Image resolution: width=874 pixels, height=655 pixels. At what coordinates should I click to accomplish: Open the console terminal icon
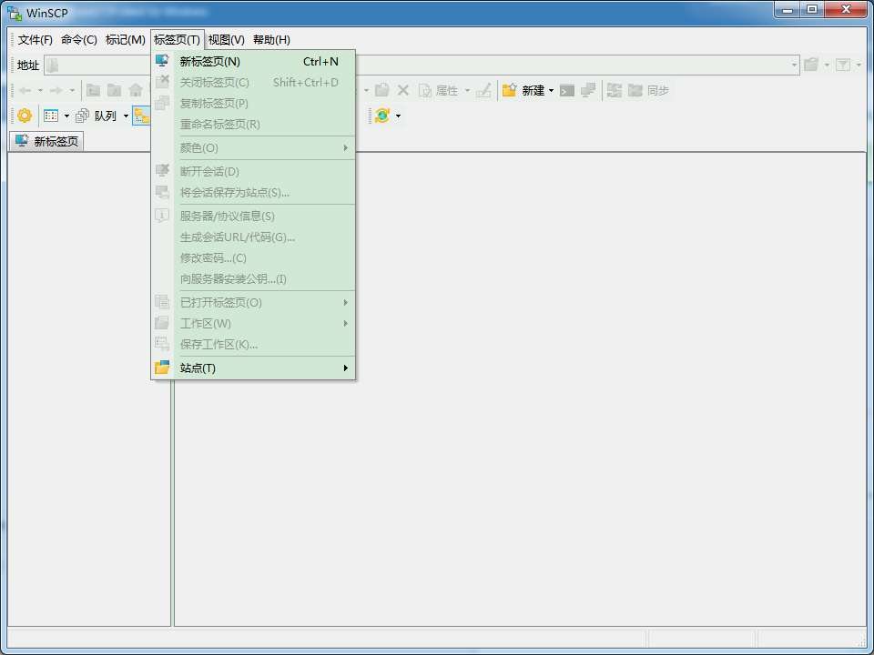coord(567,90)
